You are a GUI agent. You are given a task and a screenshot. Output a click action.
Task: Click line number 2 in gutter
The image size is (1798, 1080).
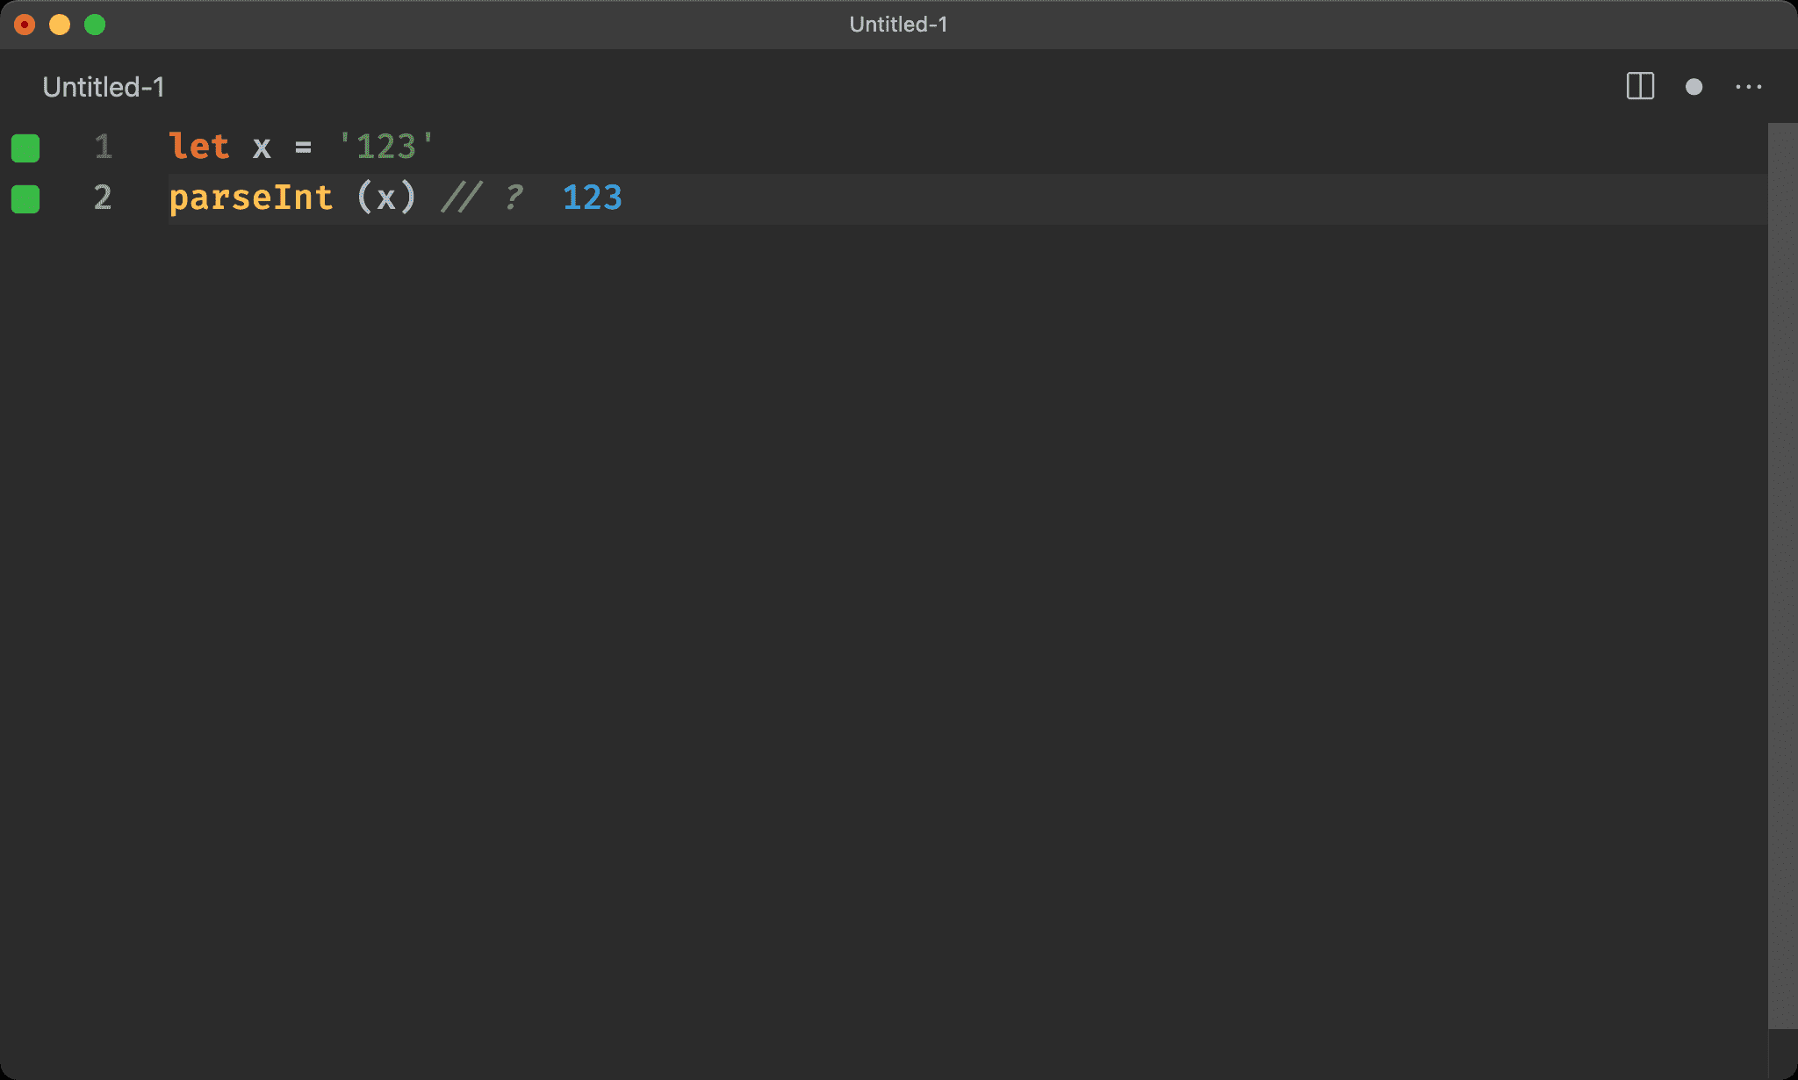click(x=103, y=198)
